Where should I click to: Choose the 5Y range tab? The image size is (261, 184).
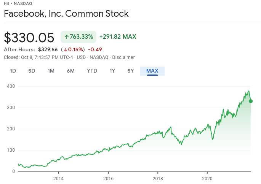click(x=131, y=71)
